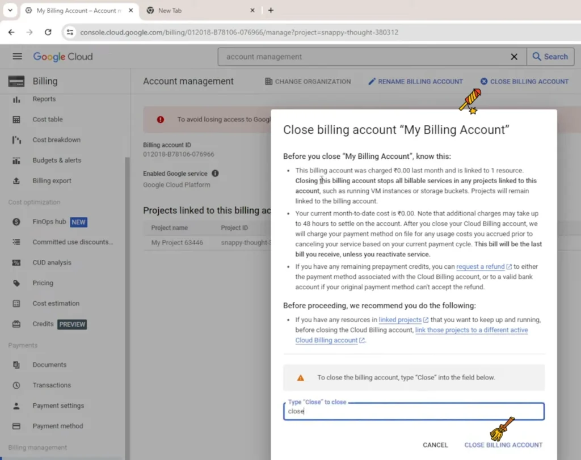The width and height of the screenshot is (581, 460).
Task: Open FinOps hub in sidebar
Action: click(49, 222)
